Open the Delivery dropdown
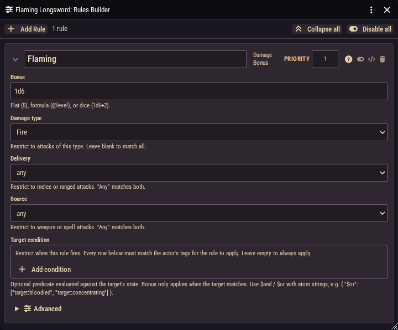The width and height of the screenshot is (398, 330). pos(199,173)
